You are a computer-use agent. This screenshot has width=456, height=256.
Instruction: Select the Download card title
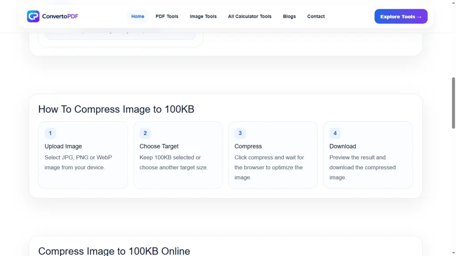tap(342, 146)
